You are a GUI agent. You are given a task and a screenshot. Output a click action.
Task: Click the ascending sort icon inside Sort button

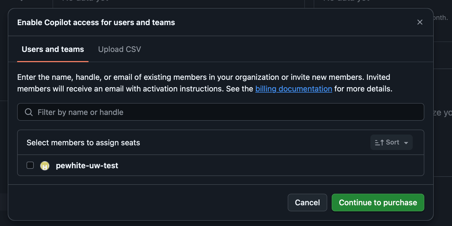pyautogui.click(x=379, y=142)
